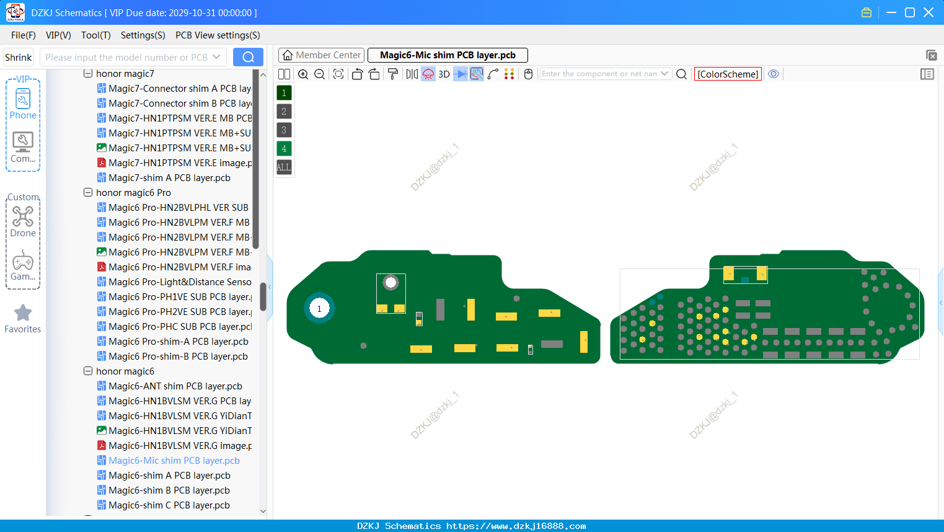Toggle layer 4 visibility
944x532 pixels.
[x=284, y=149]
